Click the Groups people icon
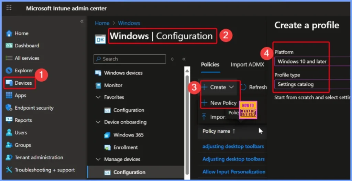 pos(9,145)
